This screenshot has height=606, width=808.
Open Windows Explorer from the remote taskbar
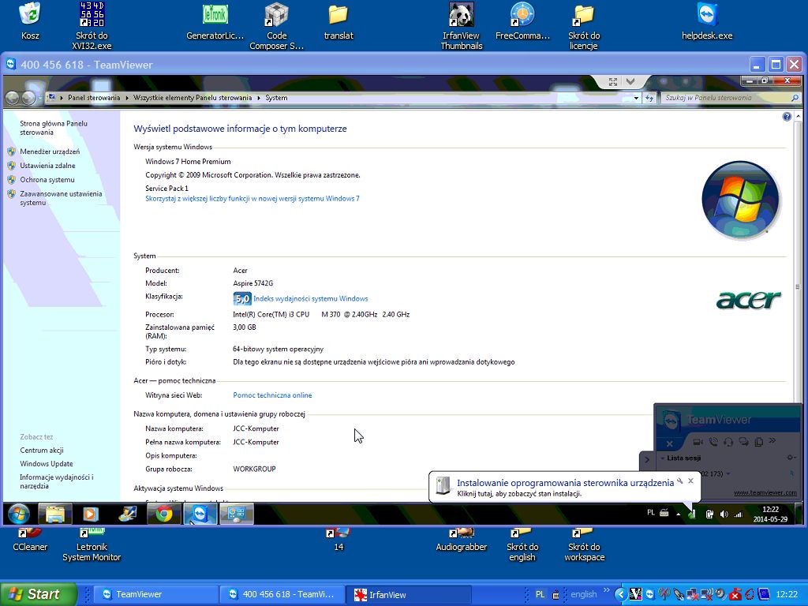[x=55, y=514]
